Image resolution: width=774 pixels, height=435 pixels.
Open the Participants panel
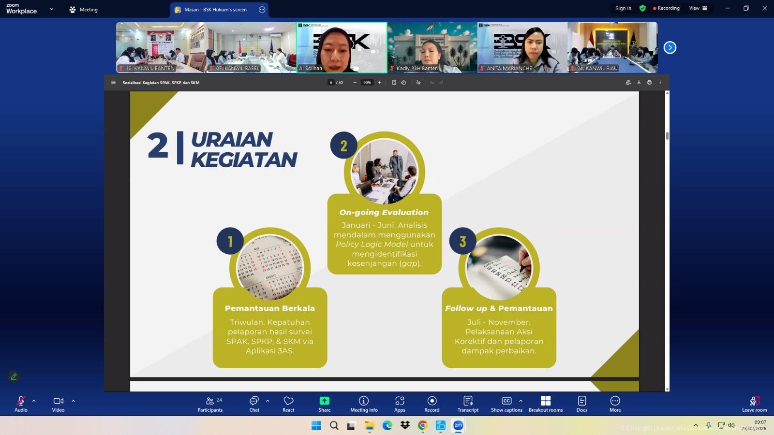[x=210, y=404]
